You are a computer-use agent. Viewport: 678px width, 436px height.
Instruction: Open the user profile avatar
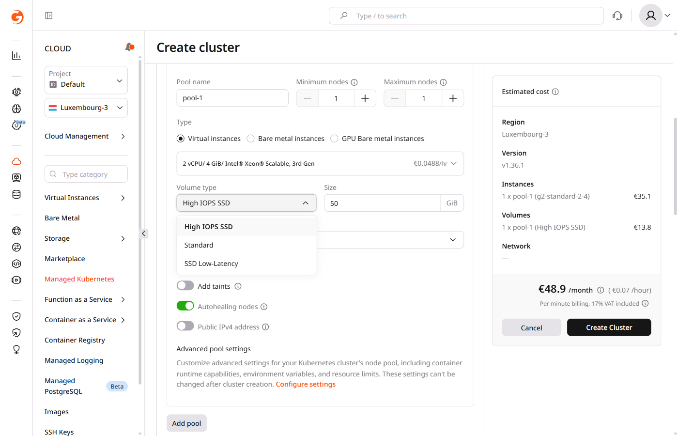[651, 16]
